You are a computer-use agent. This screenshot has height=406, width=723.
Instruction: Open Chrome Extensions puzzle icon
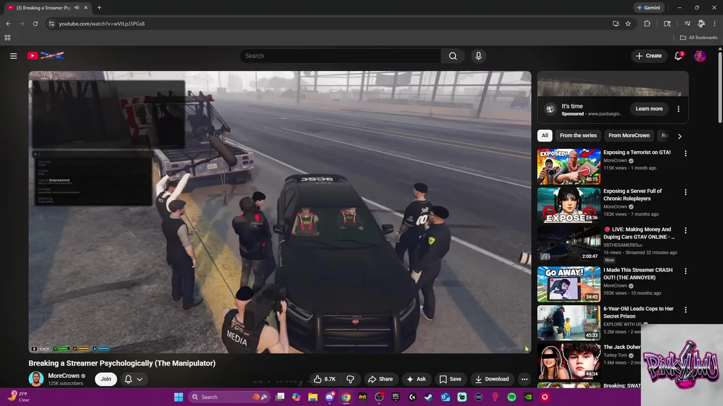[647, 24]
